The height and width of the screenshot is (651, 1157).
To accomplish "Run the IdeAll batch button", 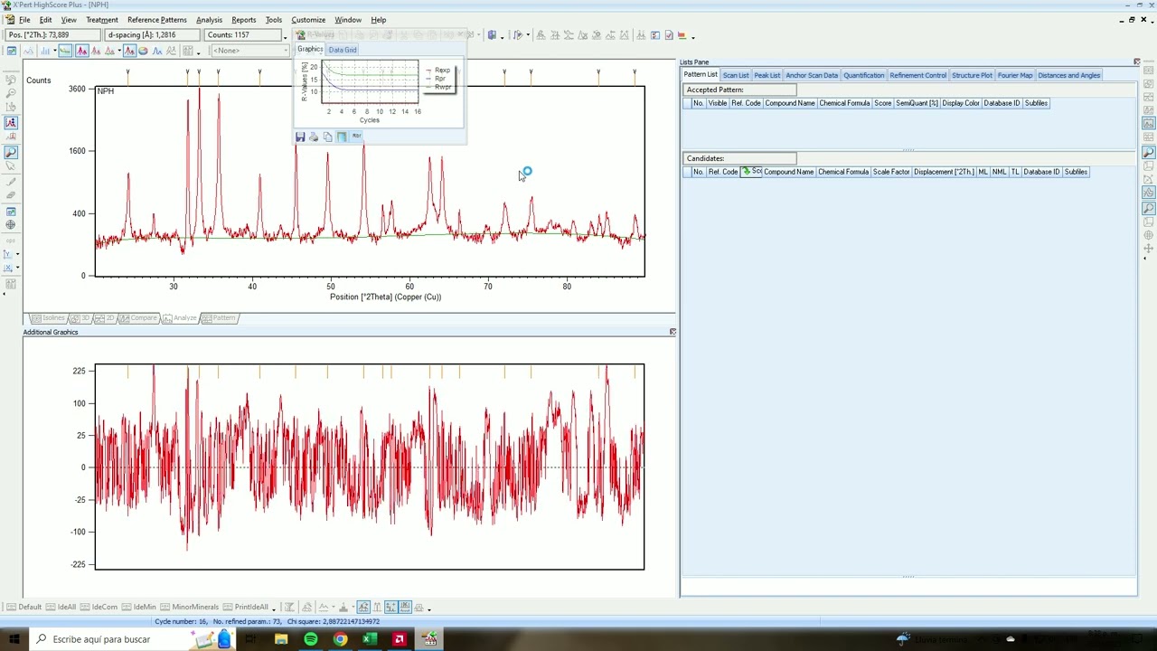I will [x=62, y=607].
